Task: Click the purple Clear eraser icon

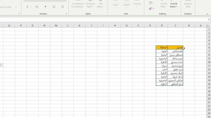Action: (x=151, y=9)
